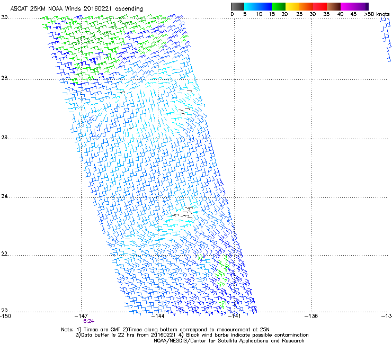Click the cyan 5-10 knots legend segment

pyautogui.click(x=251, y=6)
